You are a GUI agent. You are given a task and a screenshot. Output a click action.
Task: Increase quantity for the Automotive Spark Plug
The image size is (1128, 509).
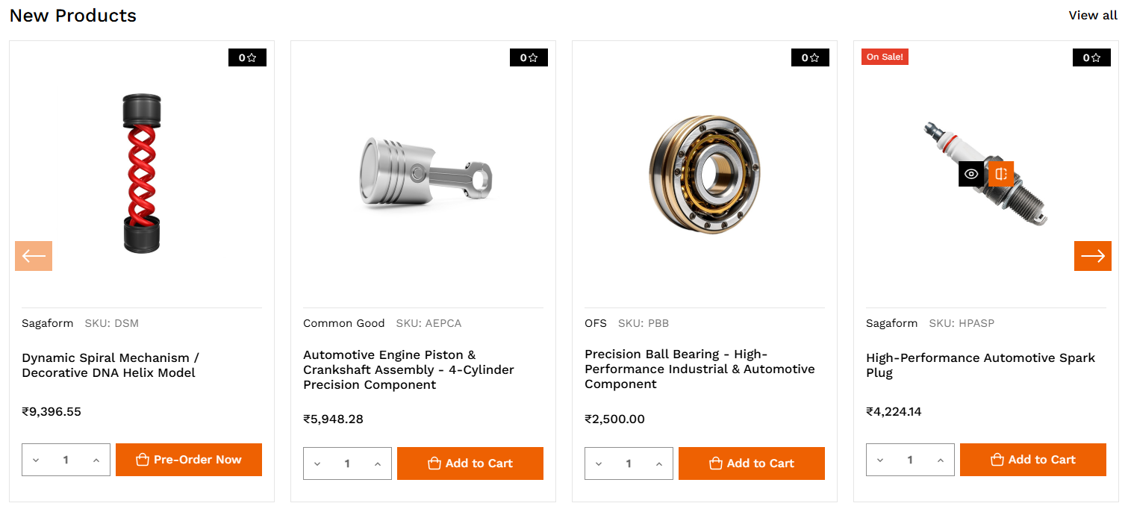point(941,460)
